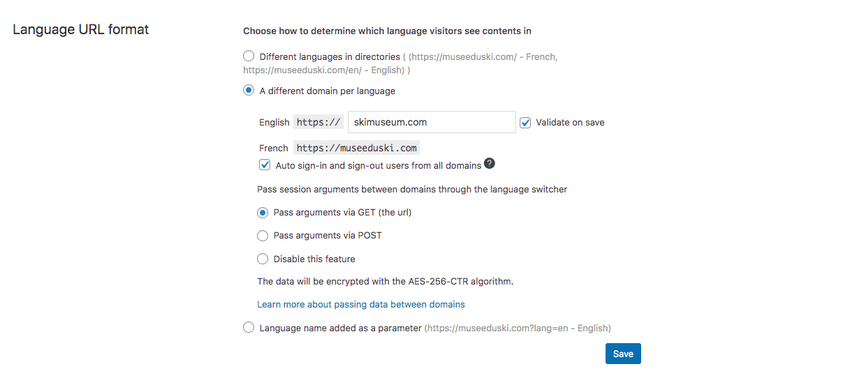Choose 'A different domain per language'
The height and width of the screenshot is (385, 850).
point(249,90)
